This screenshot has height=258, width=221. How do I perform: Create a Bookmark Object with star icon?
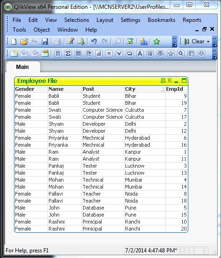(x=171, y=54)
